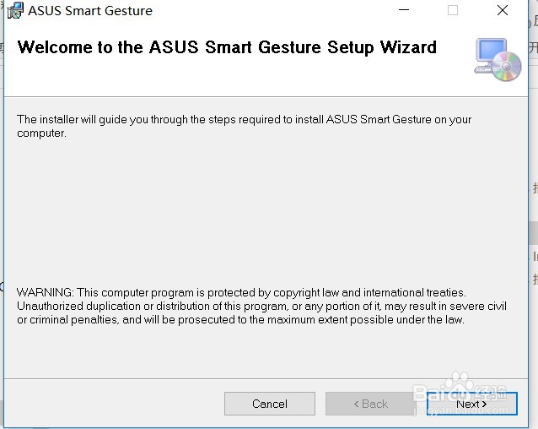Click the CD disc in the setup graphic
Viewport: 538px width, 429px height.
point(507,66)
